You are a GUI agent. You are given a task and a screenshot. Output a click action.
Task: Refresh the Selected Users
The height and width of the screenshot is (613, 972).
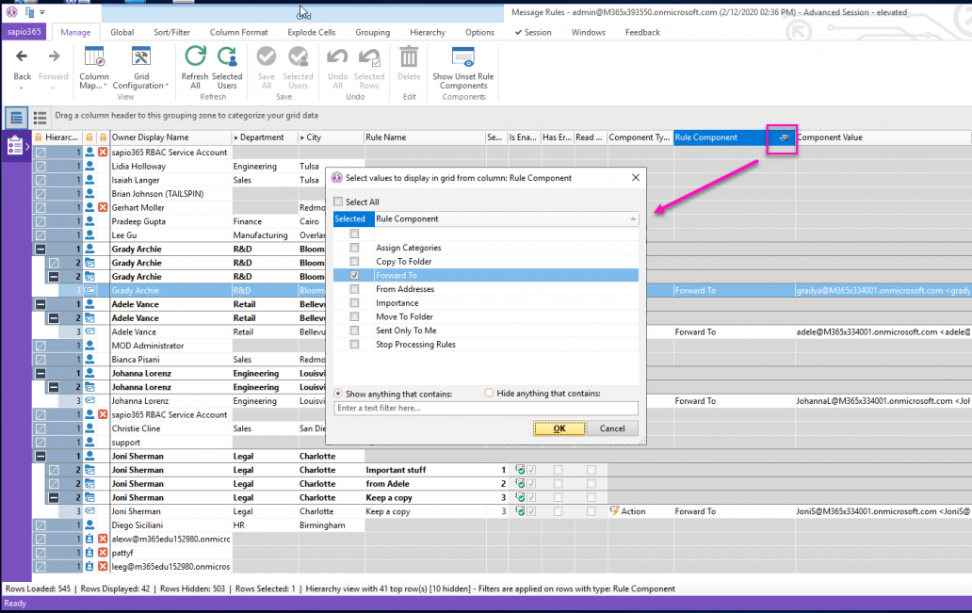tap(228, 57)
